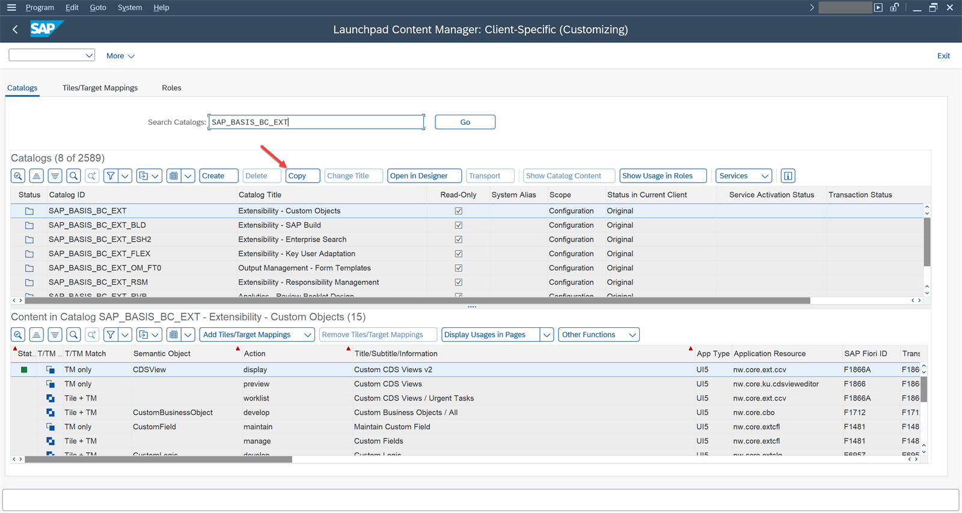Click the Find icon in the Content toolbar
Viewport: 962px width, 513px height.
pyautogui.click(x=73, y=335)
